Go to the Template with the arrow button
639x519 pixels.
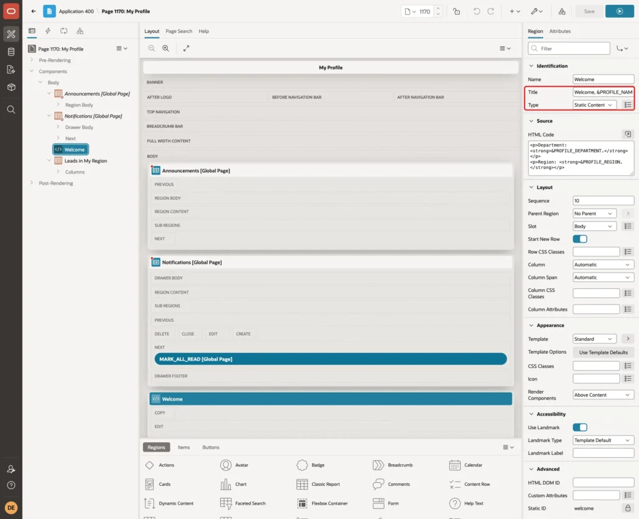click(x=628, y=339)
